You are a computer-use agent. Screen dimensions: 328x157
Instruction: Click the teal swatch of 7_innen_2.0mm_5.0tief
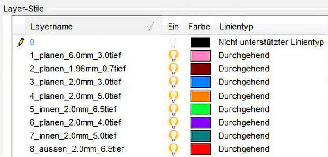pyautogui.click(x=200, y=135)
